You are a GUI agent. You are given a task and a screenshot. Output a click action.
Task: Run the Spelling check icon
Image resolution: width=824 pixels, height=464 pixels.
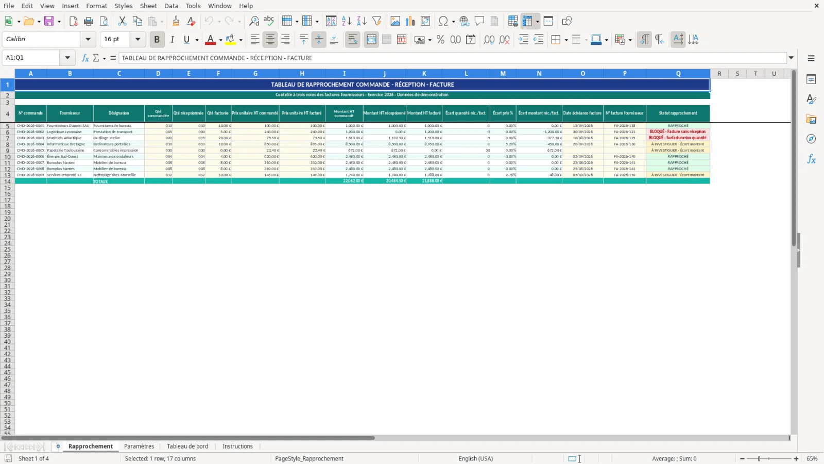point(269,21)
